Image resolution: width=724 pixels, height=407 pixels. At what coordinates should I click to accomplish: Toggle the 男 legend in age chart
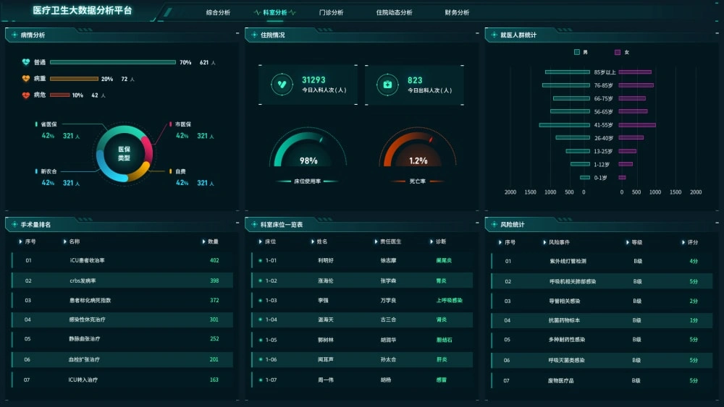(577, 52)
